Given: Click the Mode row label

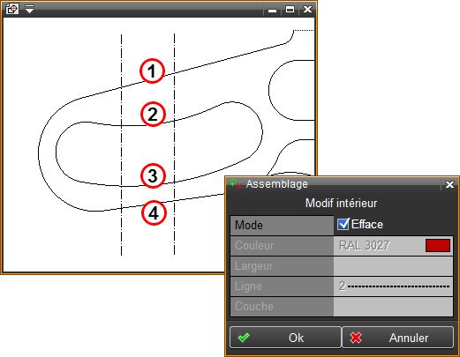Looking at the screenshot, I should 282,226.
